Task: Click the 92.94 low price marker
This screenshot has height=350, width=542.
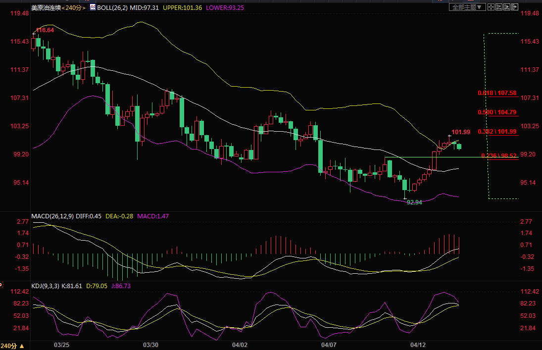Action: point(414,202)
